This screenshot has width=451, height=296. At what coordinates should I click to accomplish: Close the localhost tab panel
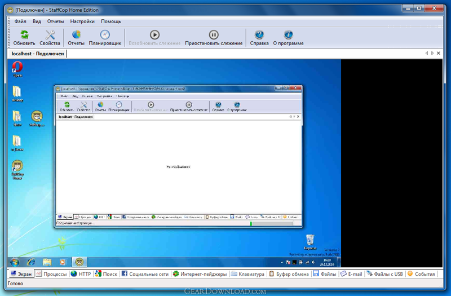point(439,53)
